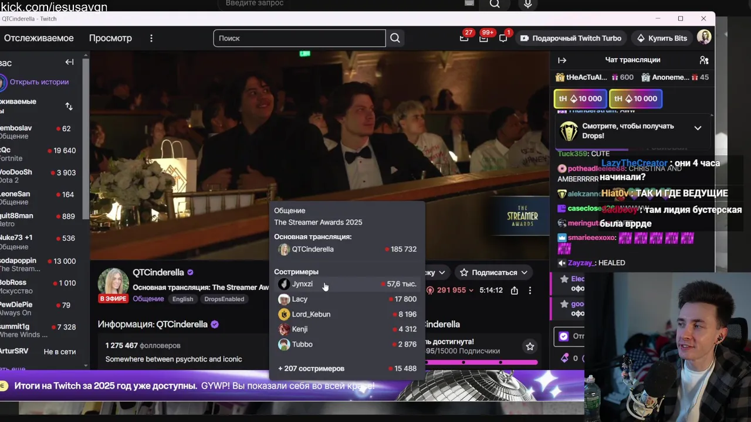Click Купить Bits button
751x422 pixels.
click(662, 38)
